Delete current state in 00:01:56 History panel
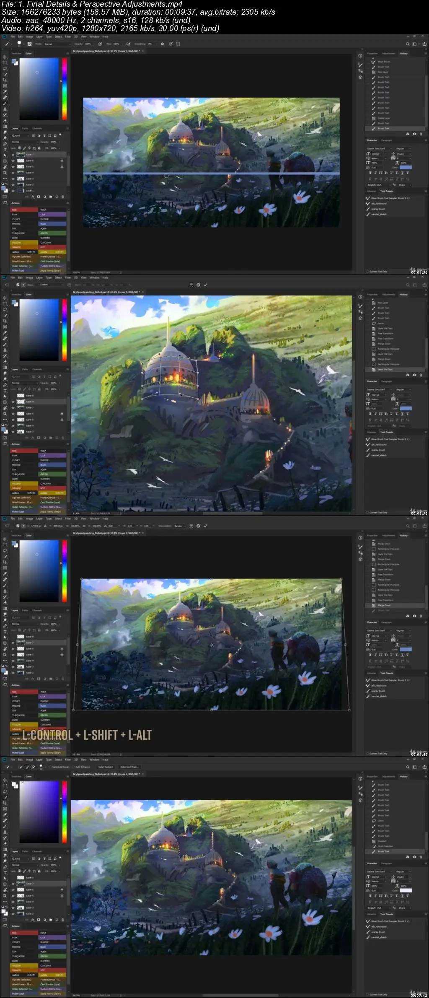429x998 pixels. (421, 134)
